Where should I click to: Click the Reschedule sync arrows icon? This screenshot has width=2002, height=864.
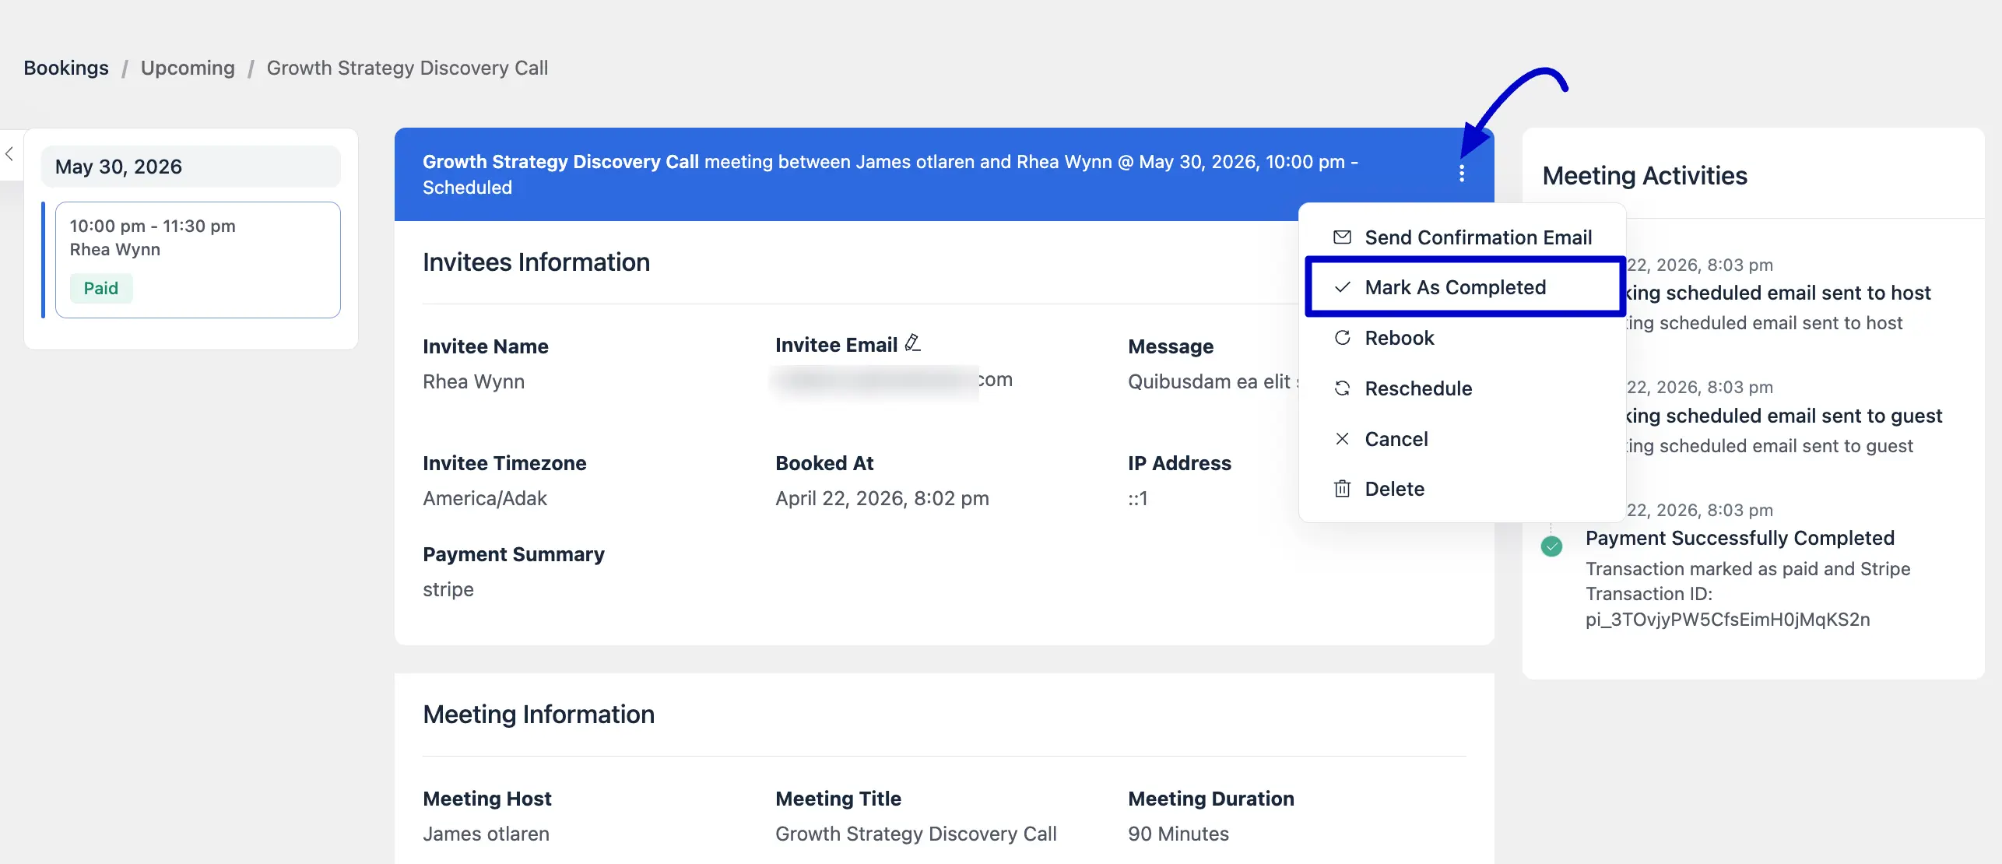[1342, 388]
